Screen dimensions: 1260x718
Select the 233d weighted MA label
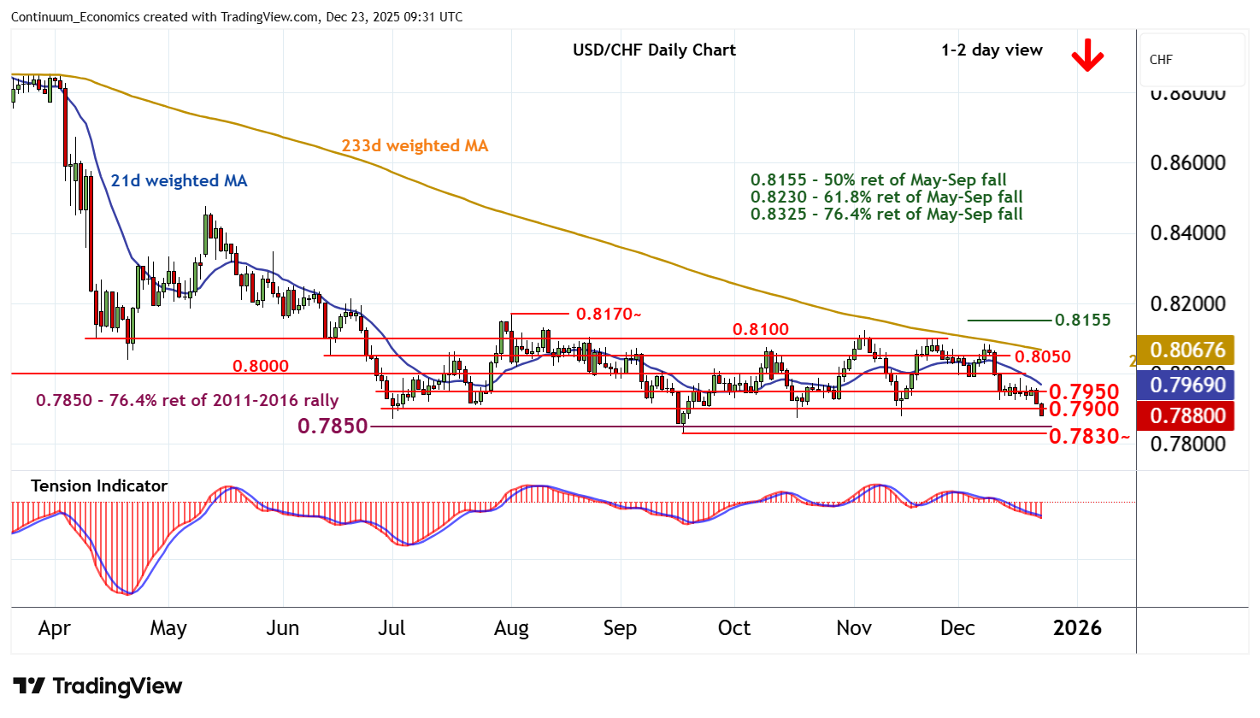pyautogui.click(x=415, y=146)
